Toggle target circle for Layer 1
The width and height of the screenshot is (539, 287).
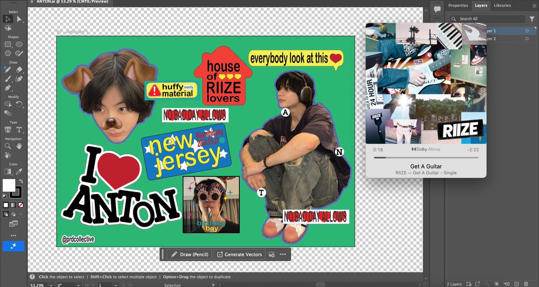pos(527,31)
